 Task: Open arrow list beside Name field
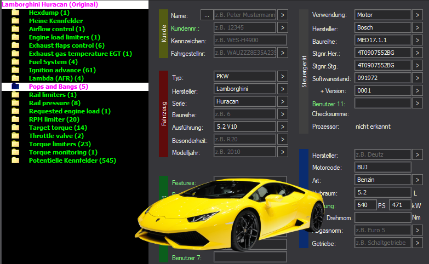point(283,15)
